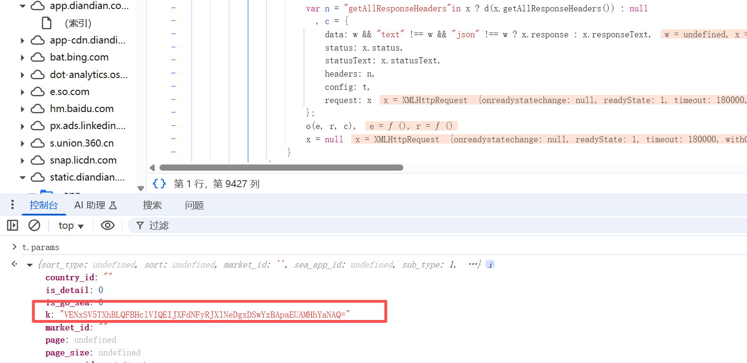This screenshot has height=363, width=747.
Task: Toggle breakpoint on the 'headers: n' line
Action: pos(173,73)
